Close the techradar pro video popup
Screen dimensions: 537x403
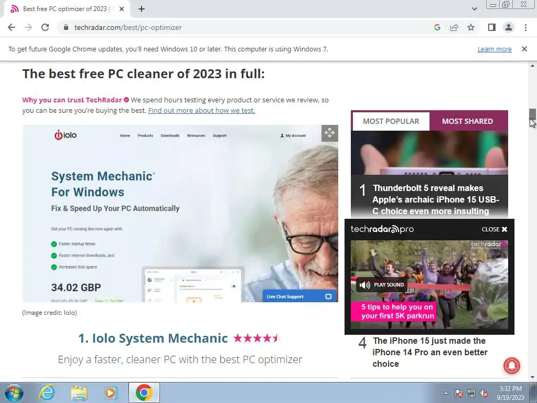(x=494, y=229)
